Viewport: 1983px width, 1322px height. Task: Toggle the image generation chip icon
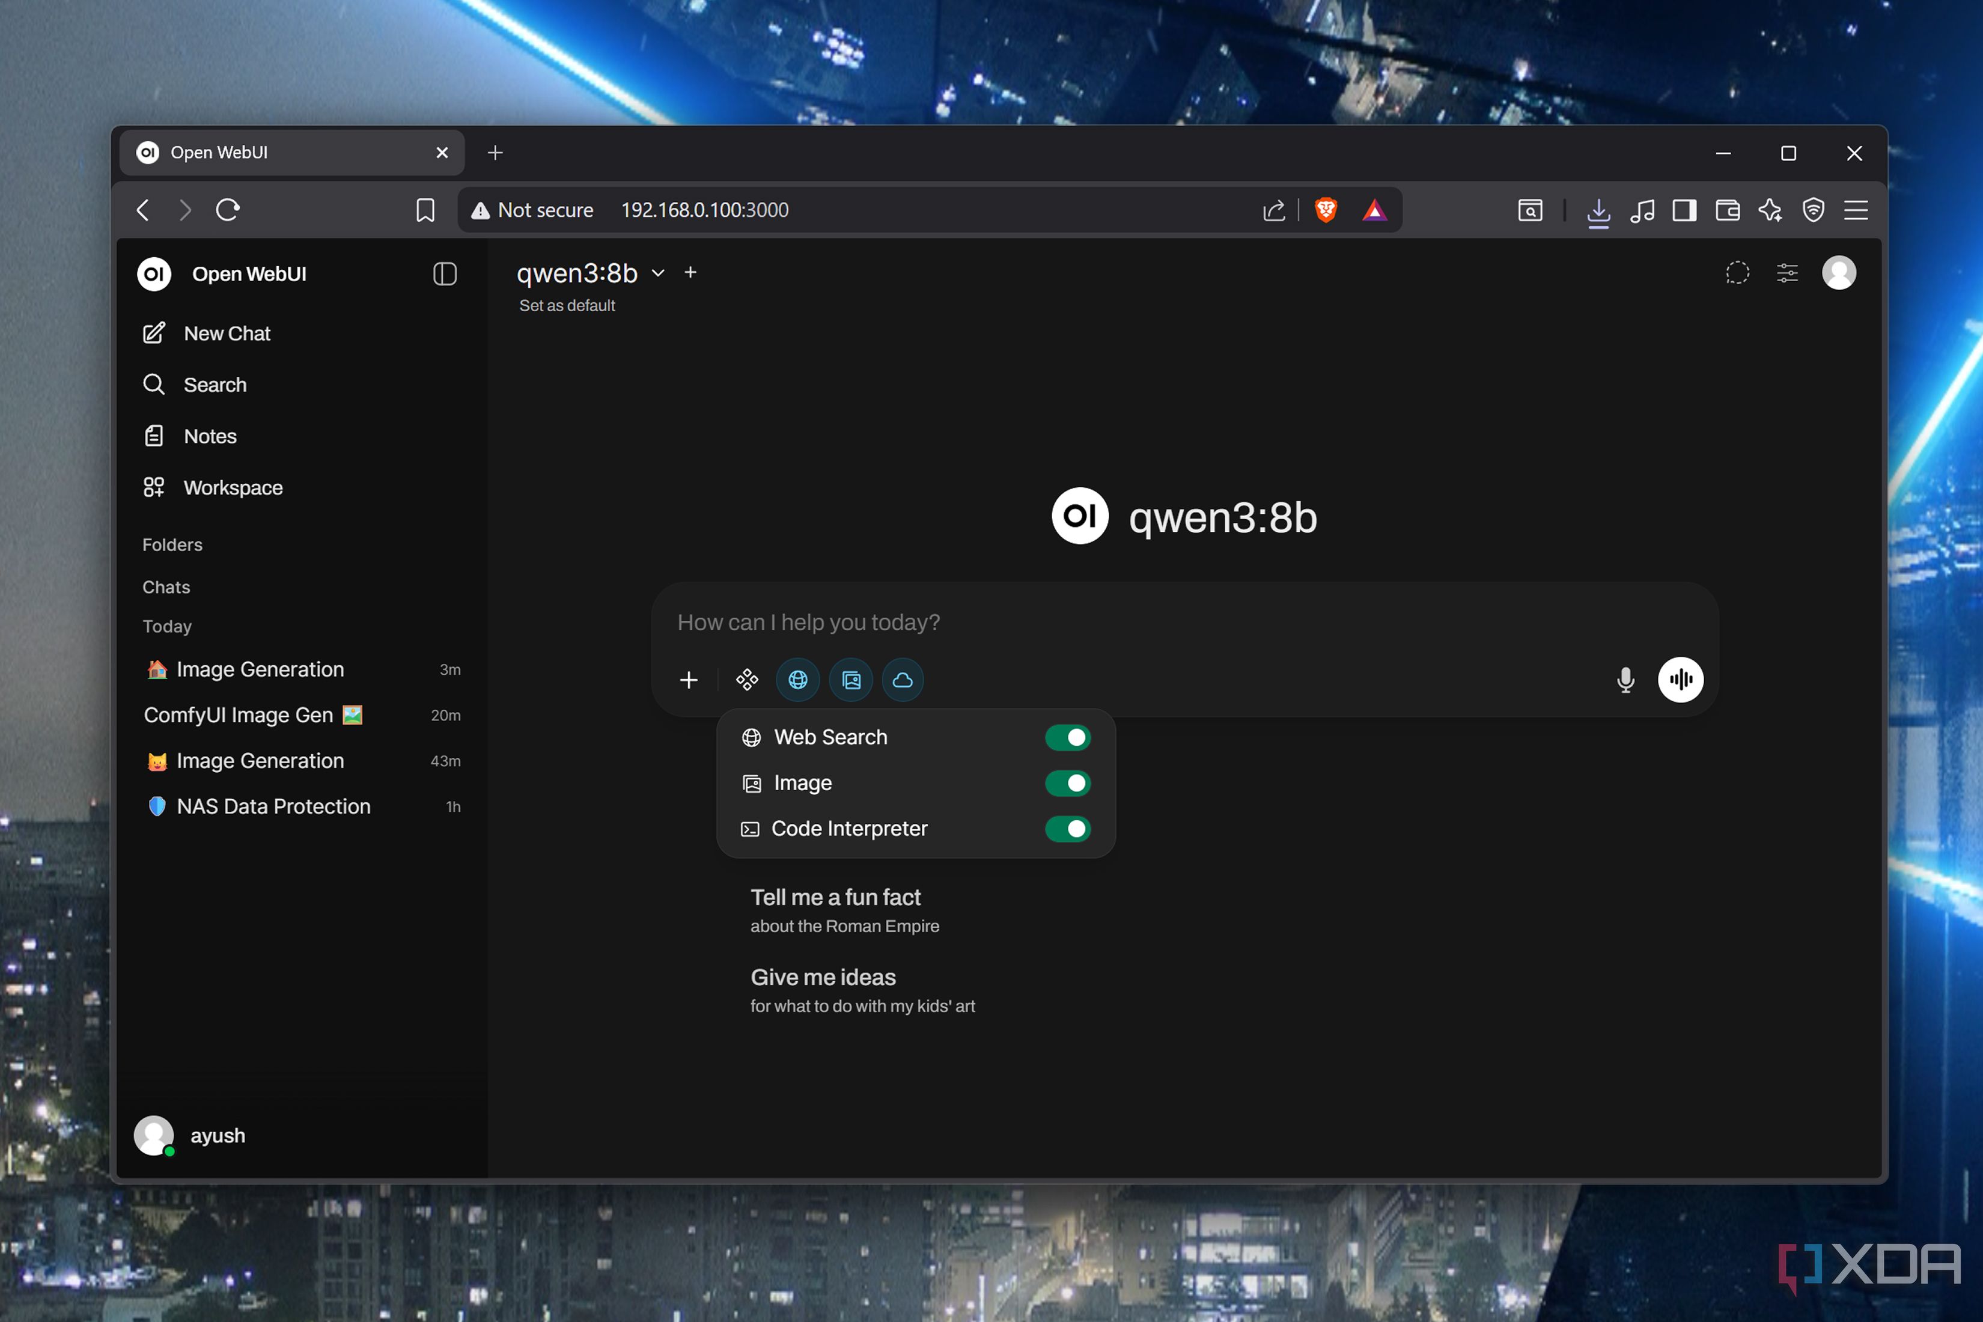[x=851, y=680]
